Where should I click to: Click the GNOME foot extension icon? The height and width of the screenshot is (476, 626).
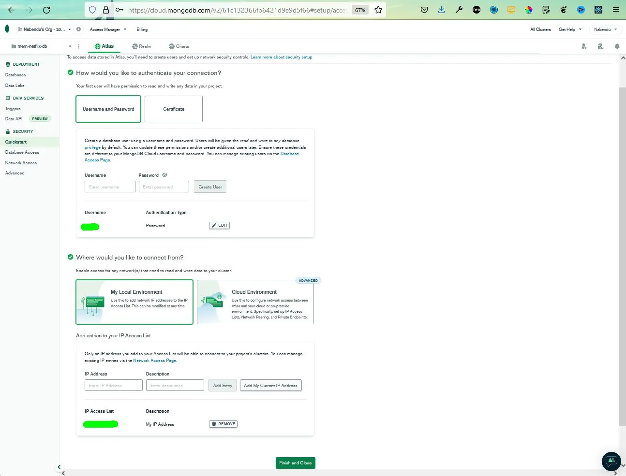point(564,10)
